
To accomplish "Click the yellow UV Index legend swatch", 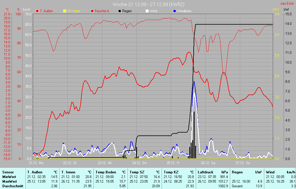I will pos(64,11).
